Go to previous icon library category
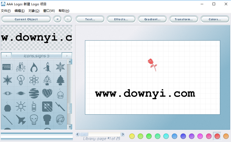Viewport: 231px width, 142px height. [6, 56]
